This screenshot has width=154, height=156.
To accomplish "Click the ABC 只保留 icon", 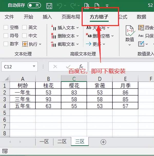I will click(141, 36).
